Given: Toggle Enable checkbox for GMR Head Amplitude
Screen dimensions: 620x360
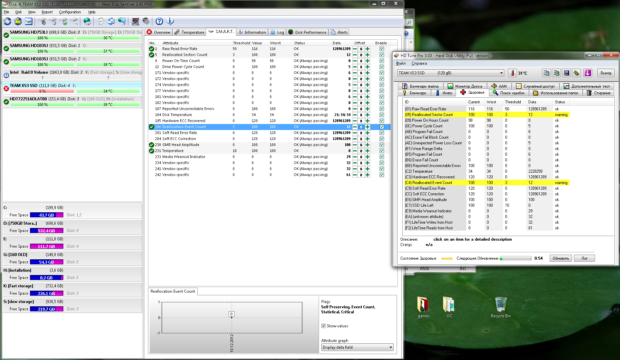Looking at the screenshot, I should (x=382, y=145).
